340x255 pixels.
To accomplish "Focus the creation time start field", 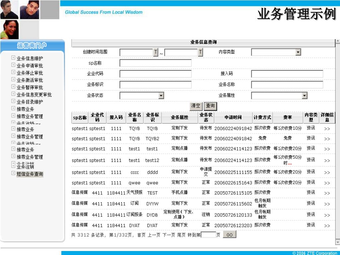I will pos(136,52).
